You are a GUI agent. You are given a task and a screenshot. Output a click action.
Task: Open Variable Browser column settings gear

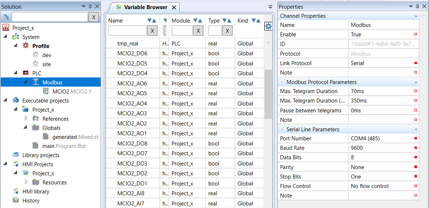click(x=269, y=26)
